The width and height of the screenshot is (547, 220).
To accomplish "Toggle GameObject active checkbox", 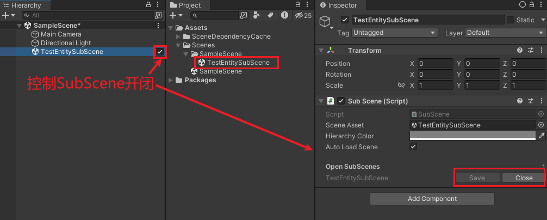I will point(345,20).
